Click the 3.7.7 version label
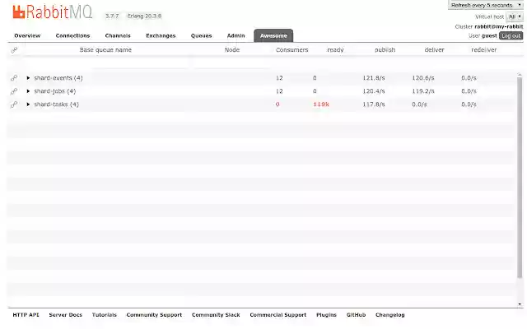This screenshot has width=527, height=329. point(112,16)
